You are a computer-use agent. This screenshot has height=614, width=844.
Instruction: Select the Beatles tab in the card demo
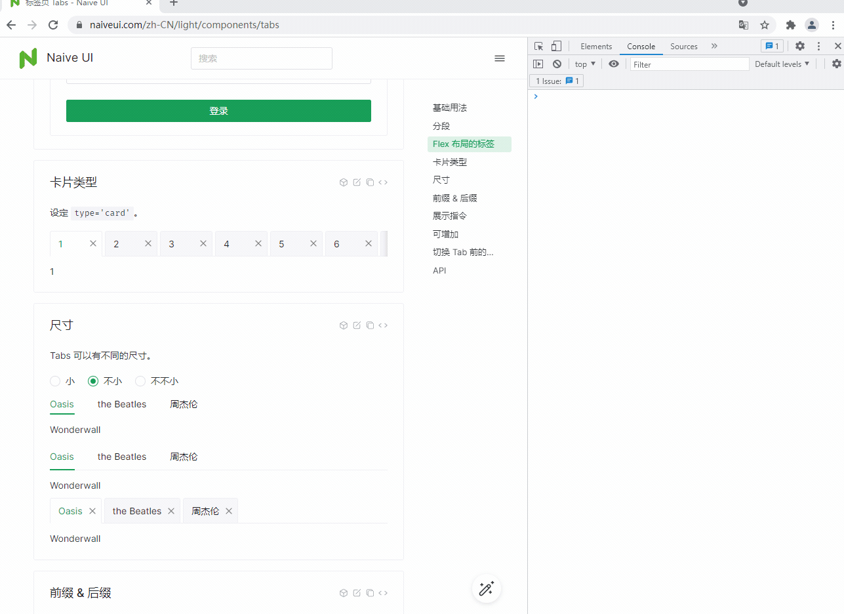click(137, 510)
